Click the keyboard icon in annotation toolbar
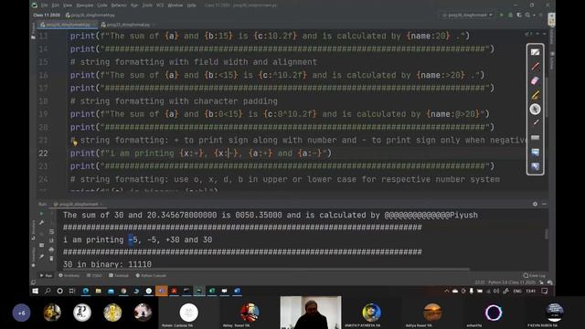This screenshot has height=329, width=585. coord(535,138)
